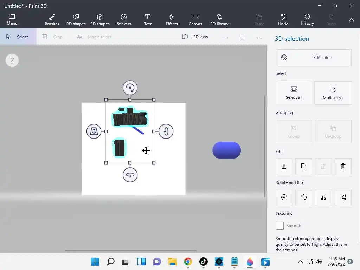Switch to 2D shapes tab
The width and height of the screenshot is (360, 270).
[76, 20]
